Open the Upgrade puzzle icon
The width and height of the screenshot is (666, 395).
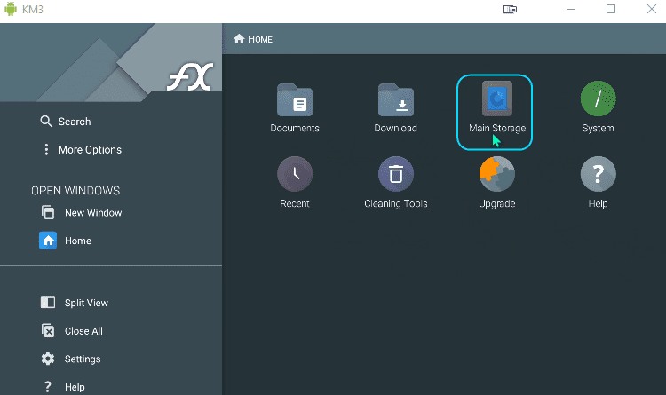[x=497, y=174]
